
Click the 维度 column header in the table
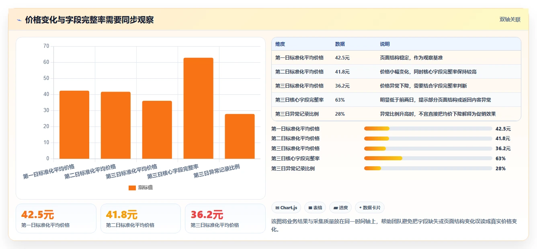(280, 44)
